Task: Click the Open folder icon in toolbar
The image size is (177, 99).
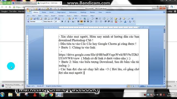Action: click(x=31, y=19)
